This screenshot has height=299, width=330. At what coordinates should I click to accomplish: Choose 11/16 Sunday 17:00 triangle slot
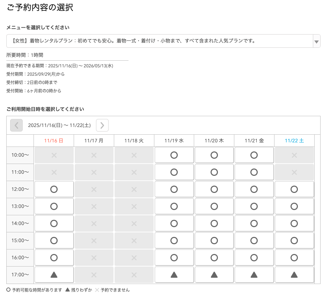click(x=54, y=275)
